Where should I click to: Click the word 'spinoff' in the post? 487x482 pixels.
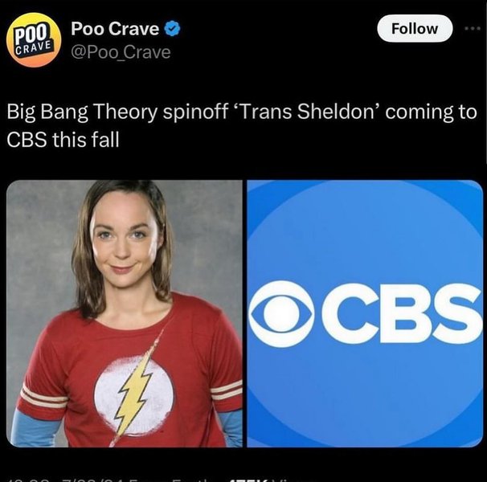(x=195, y=112)
